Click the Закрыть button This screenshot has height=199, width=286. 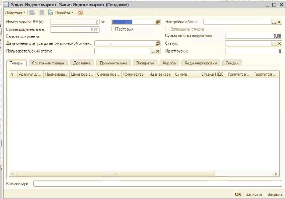coord(275,195)
